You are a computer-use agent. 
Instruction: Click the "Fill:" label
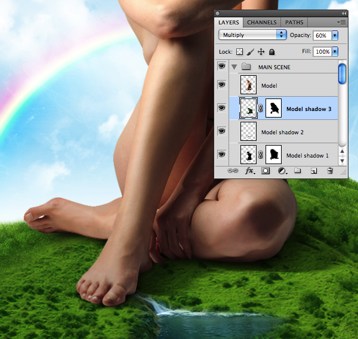coord(307,51)
